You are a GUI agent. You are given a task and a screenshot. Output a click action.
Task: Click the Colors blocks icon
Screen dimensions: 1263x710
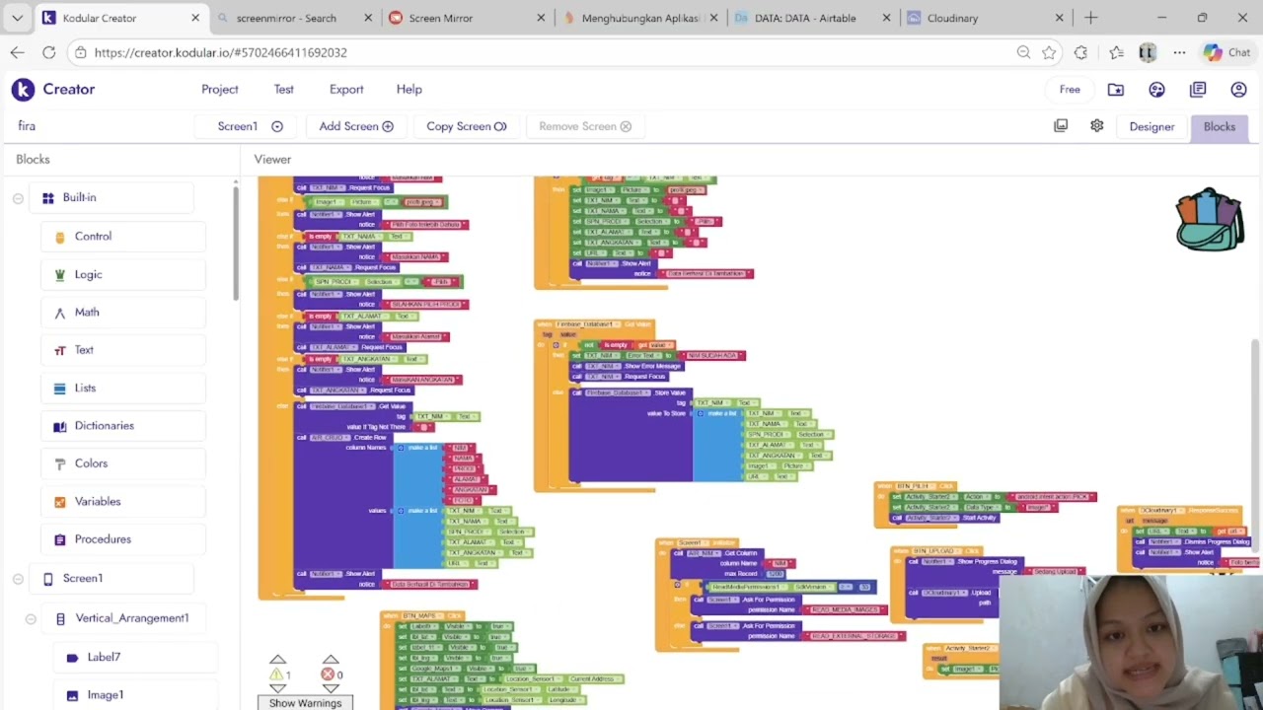click(x=60, y=463)
